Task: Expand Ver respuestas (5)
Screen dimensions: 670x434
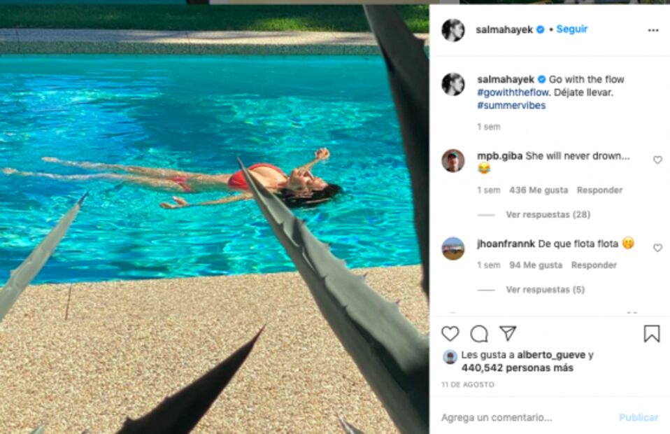Action: click(x=546, y=290)
